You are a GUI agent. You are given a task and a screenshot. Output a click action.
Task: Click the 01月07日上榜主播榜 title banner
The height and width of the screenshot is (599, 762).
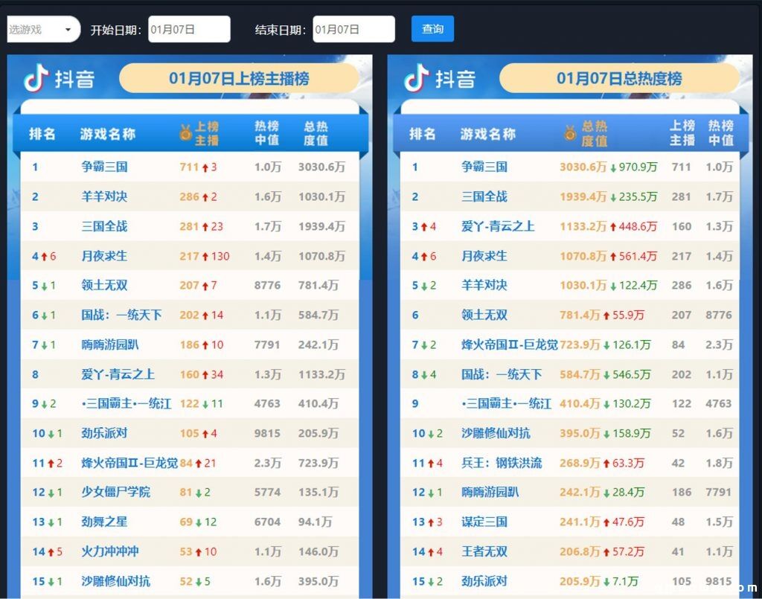[x=239, y=78]
